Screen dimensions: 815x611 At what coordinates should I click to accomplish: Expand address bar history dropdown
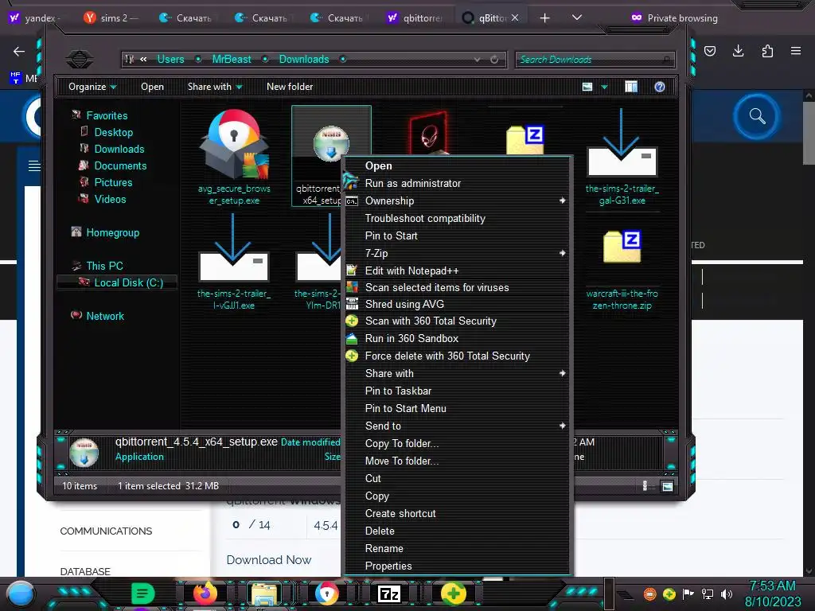478,60
